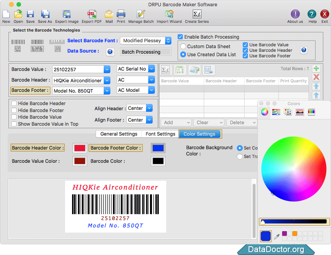Check Hide Barcode Value
This screenshot has width=331, height=255.
click(14, 117)
